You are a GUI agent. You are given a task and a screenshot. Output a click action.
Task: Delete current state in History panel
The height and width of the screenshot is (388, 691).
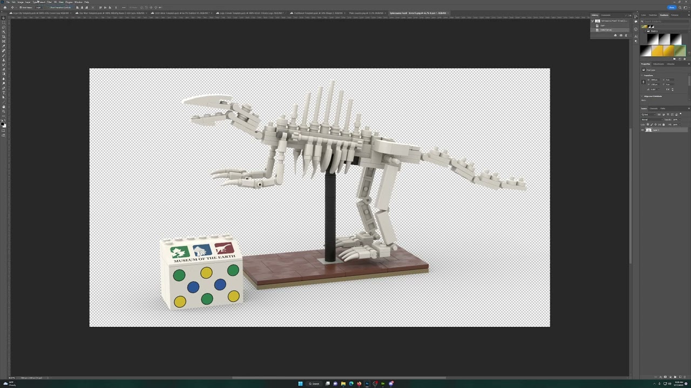coord(626,35)
